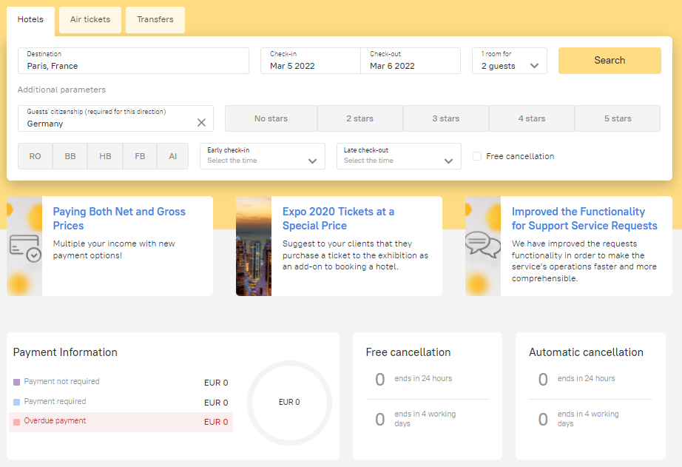Toggle the AI meal plan filter
Viewport: 682px width, 467px height.
pos(172,156)
